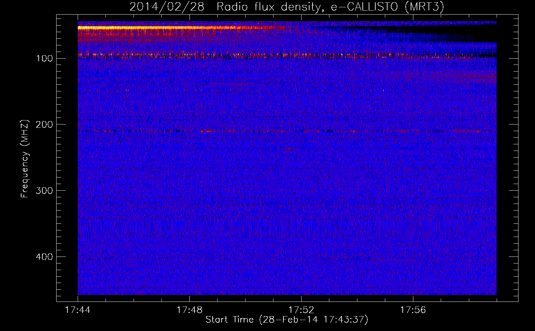Click the 'Frequency (MHZ)' axis label
The image size is (535, 331).
click(x=25, y=159)
